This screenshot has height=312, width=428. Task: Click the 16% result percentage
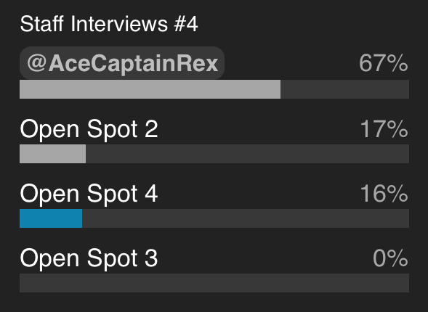(x=384, y=193)
